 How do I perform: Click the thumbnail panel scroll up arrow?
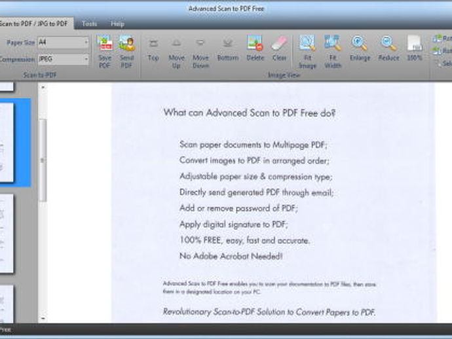43,87
